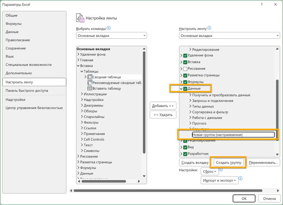Click info icon next to Выбрать команды
Image resolution: width=283 pixels, height=205 pixels.
tap(109, 28)
